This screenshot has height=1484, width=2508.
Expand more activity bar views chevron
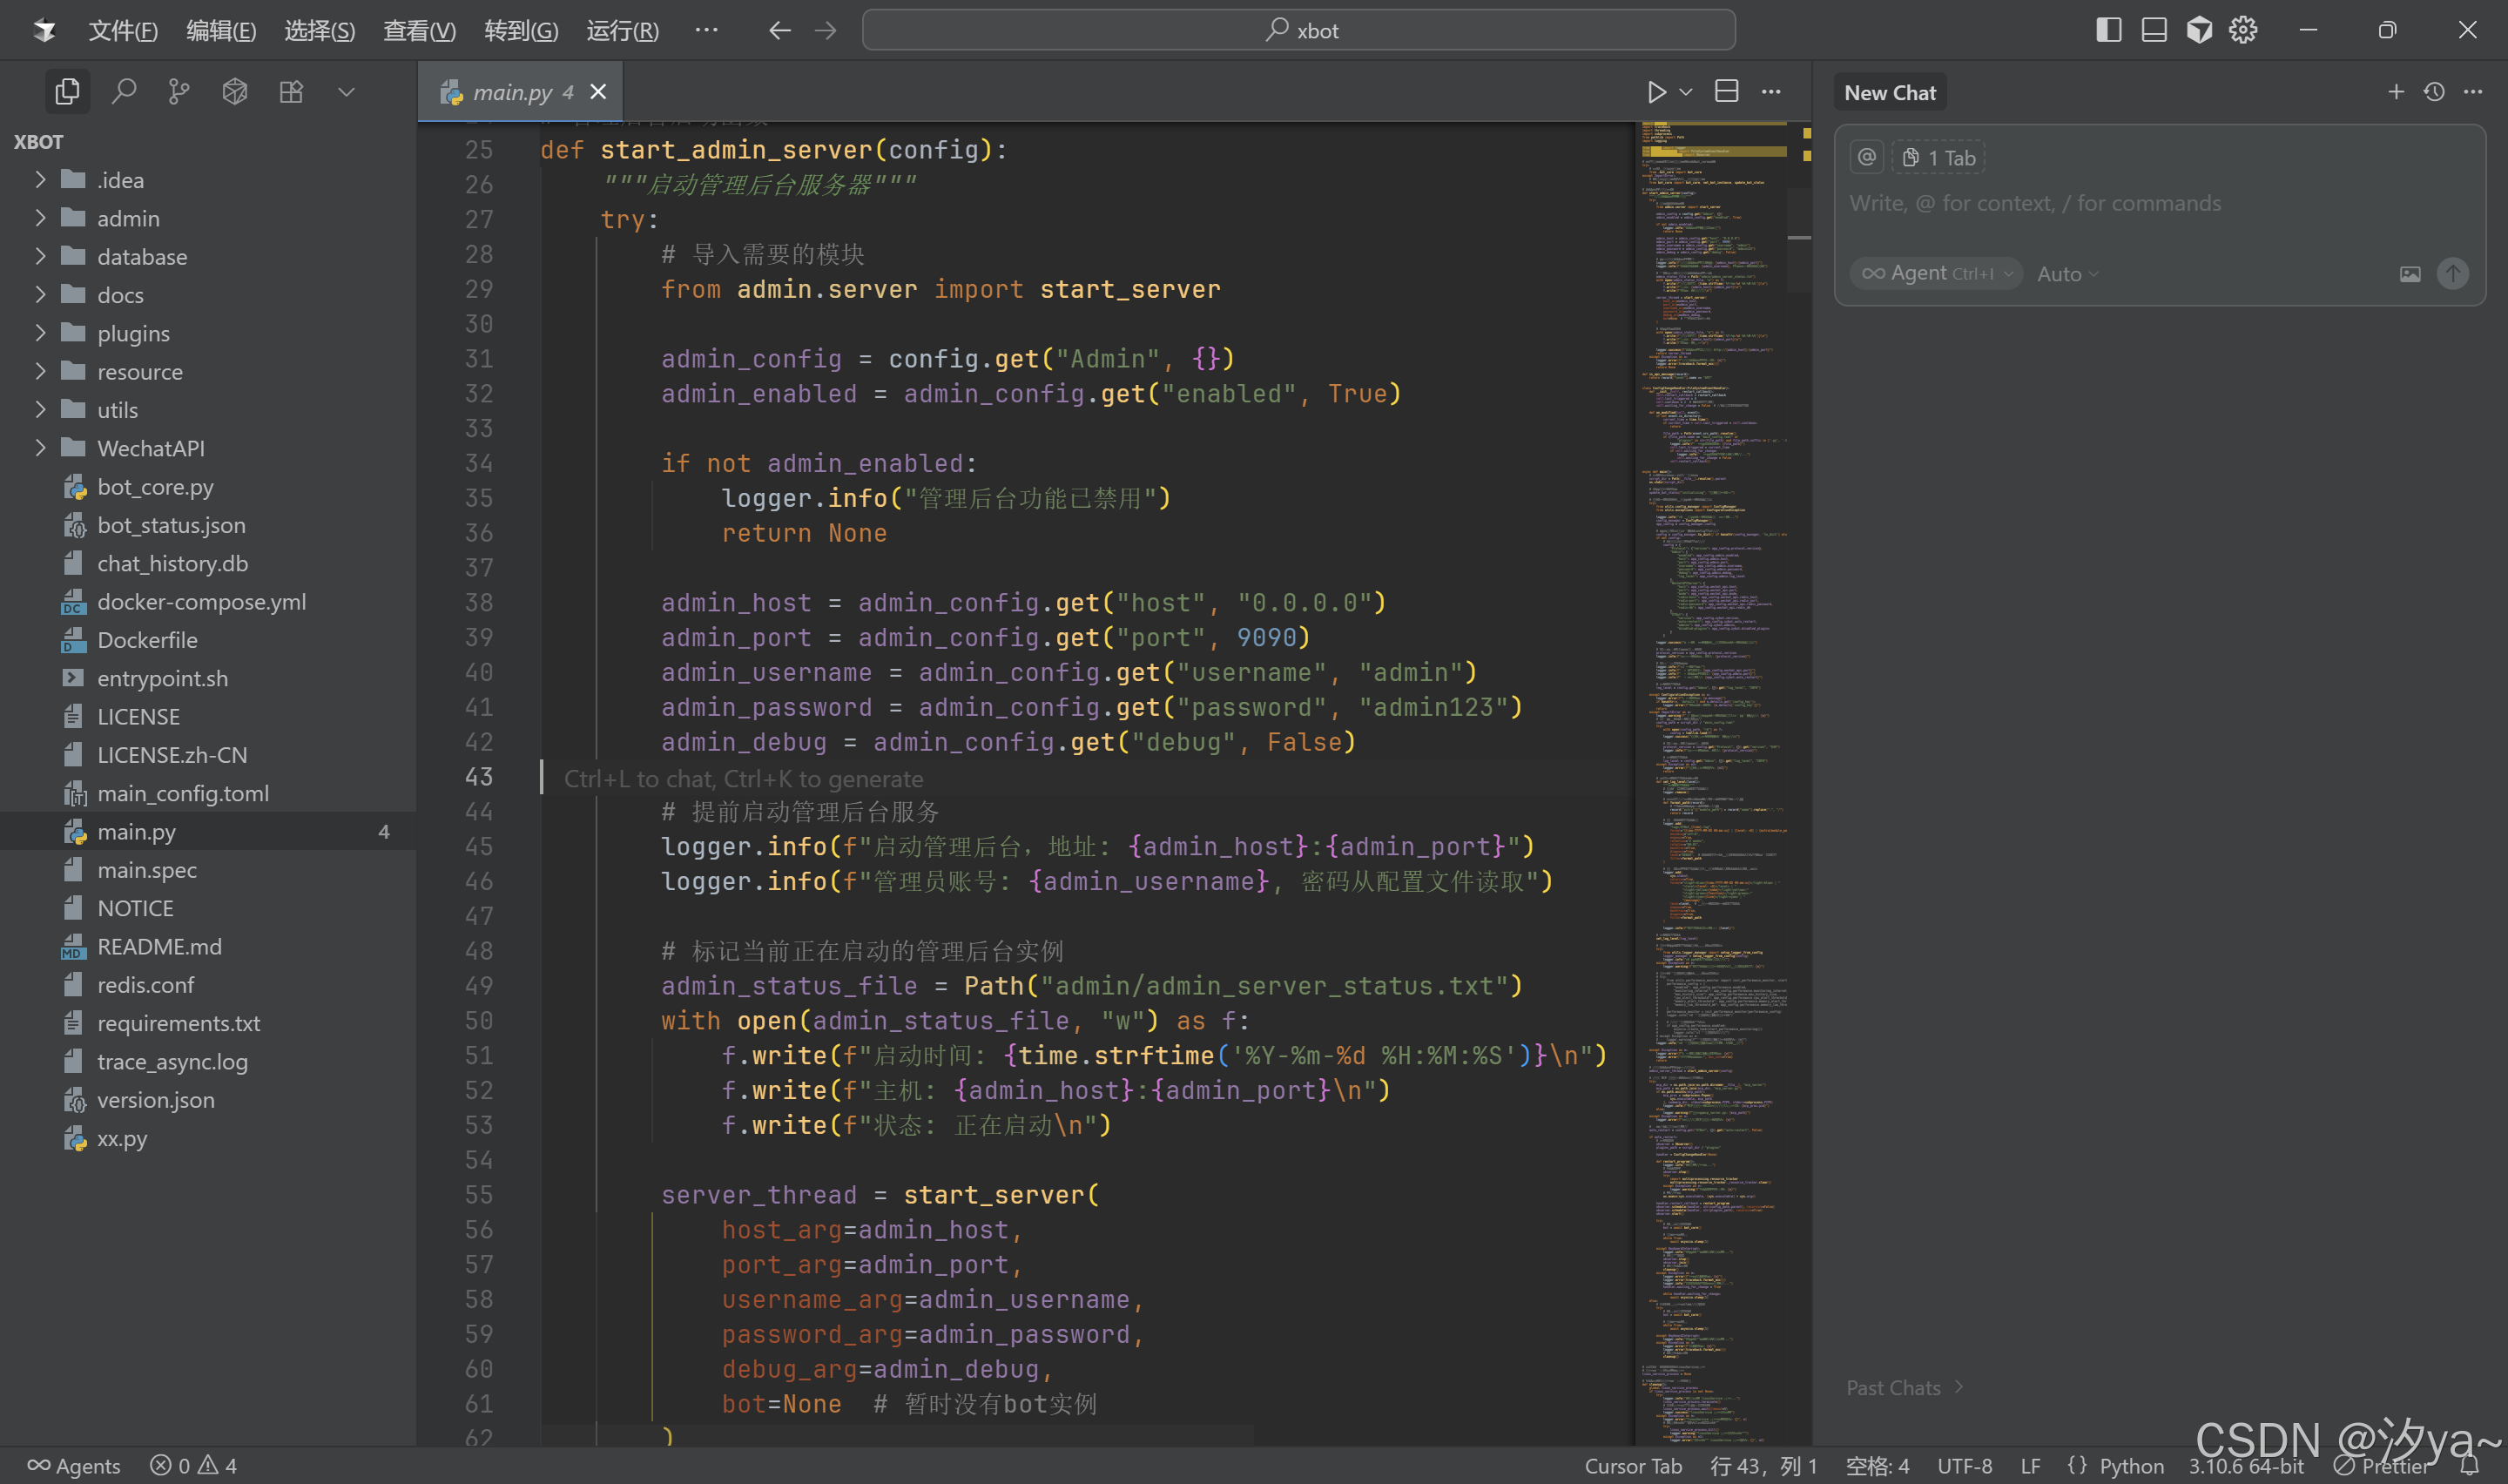(347, 92)
